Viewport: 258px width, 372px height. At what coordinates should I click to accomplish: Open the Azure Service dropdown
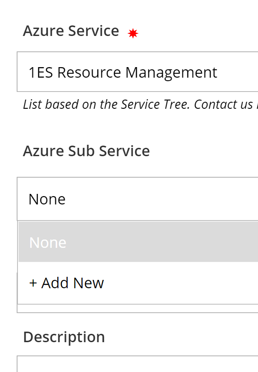137,72
